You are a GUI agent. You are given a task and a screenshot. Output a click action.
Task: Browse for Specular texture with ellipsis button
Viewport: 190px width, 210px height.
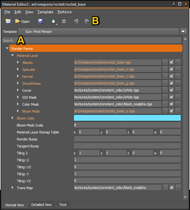pos(178,69)
